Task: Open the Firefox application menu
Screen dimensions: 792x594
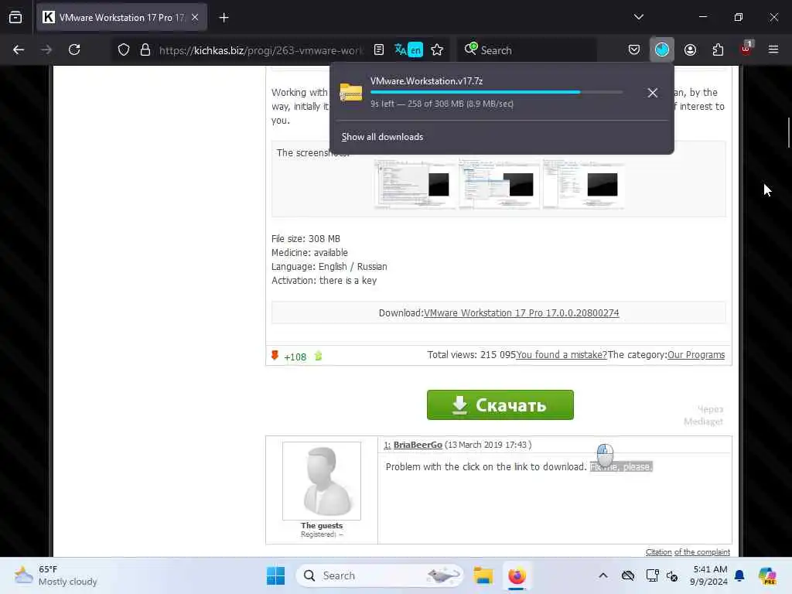Action: [x=773, y=49]
